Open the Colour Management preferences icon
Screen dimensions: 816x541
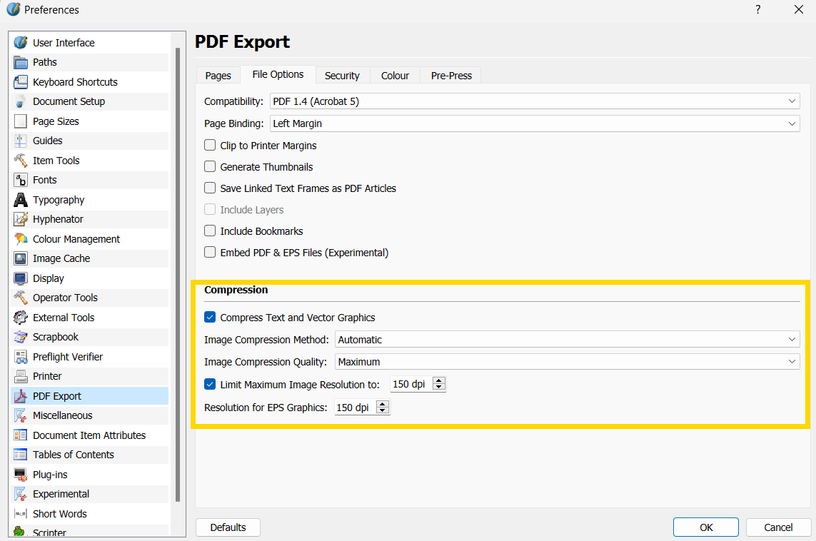[x=21, y=239]
